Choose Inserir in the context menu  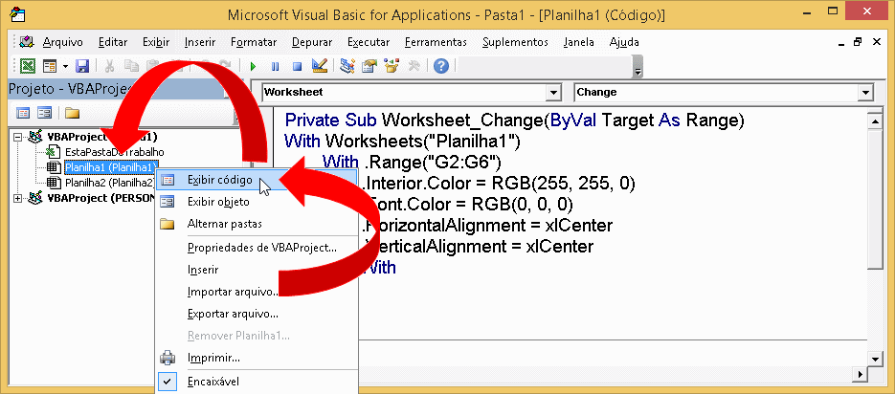pos(257,270)
